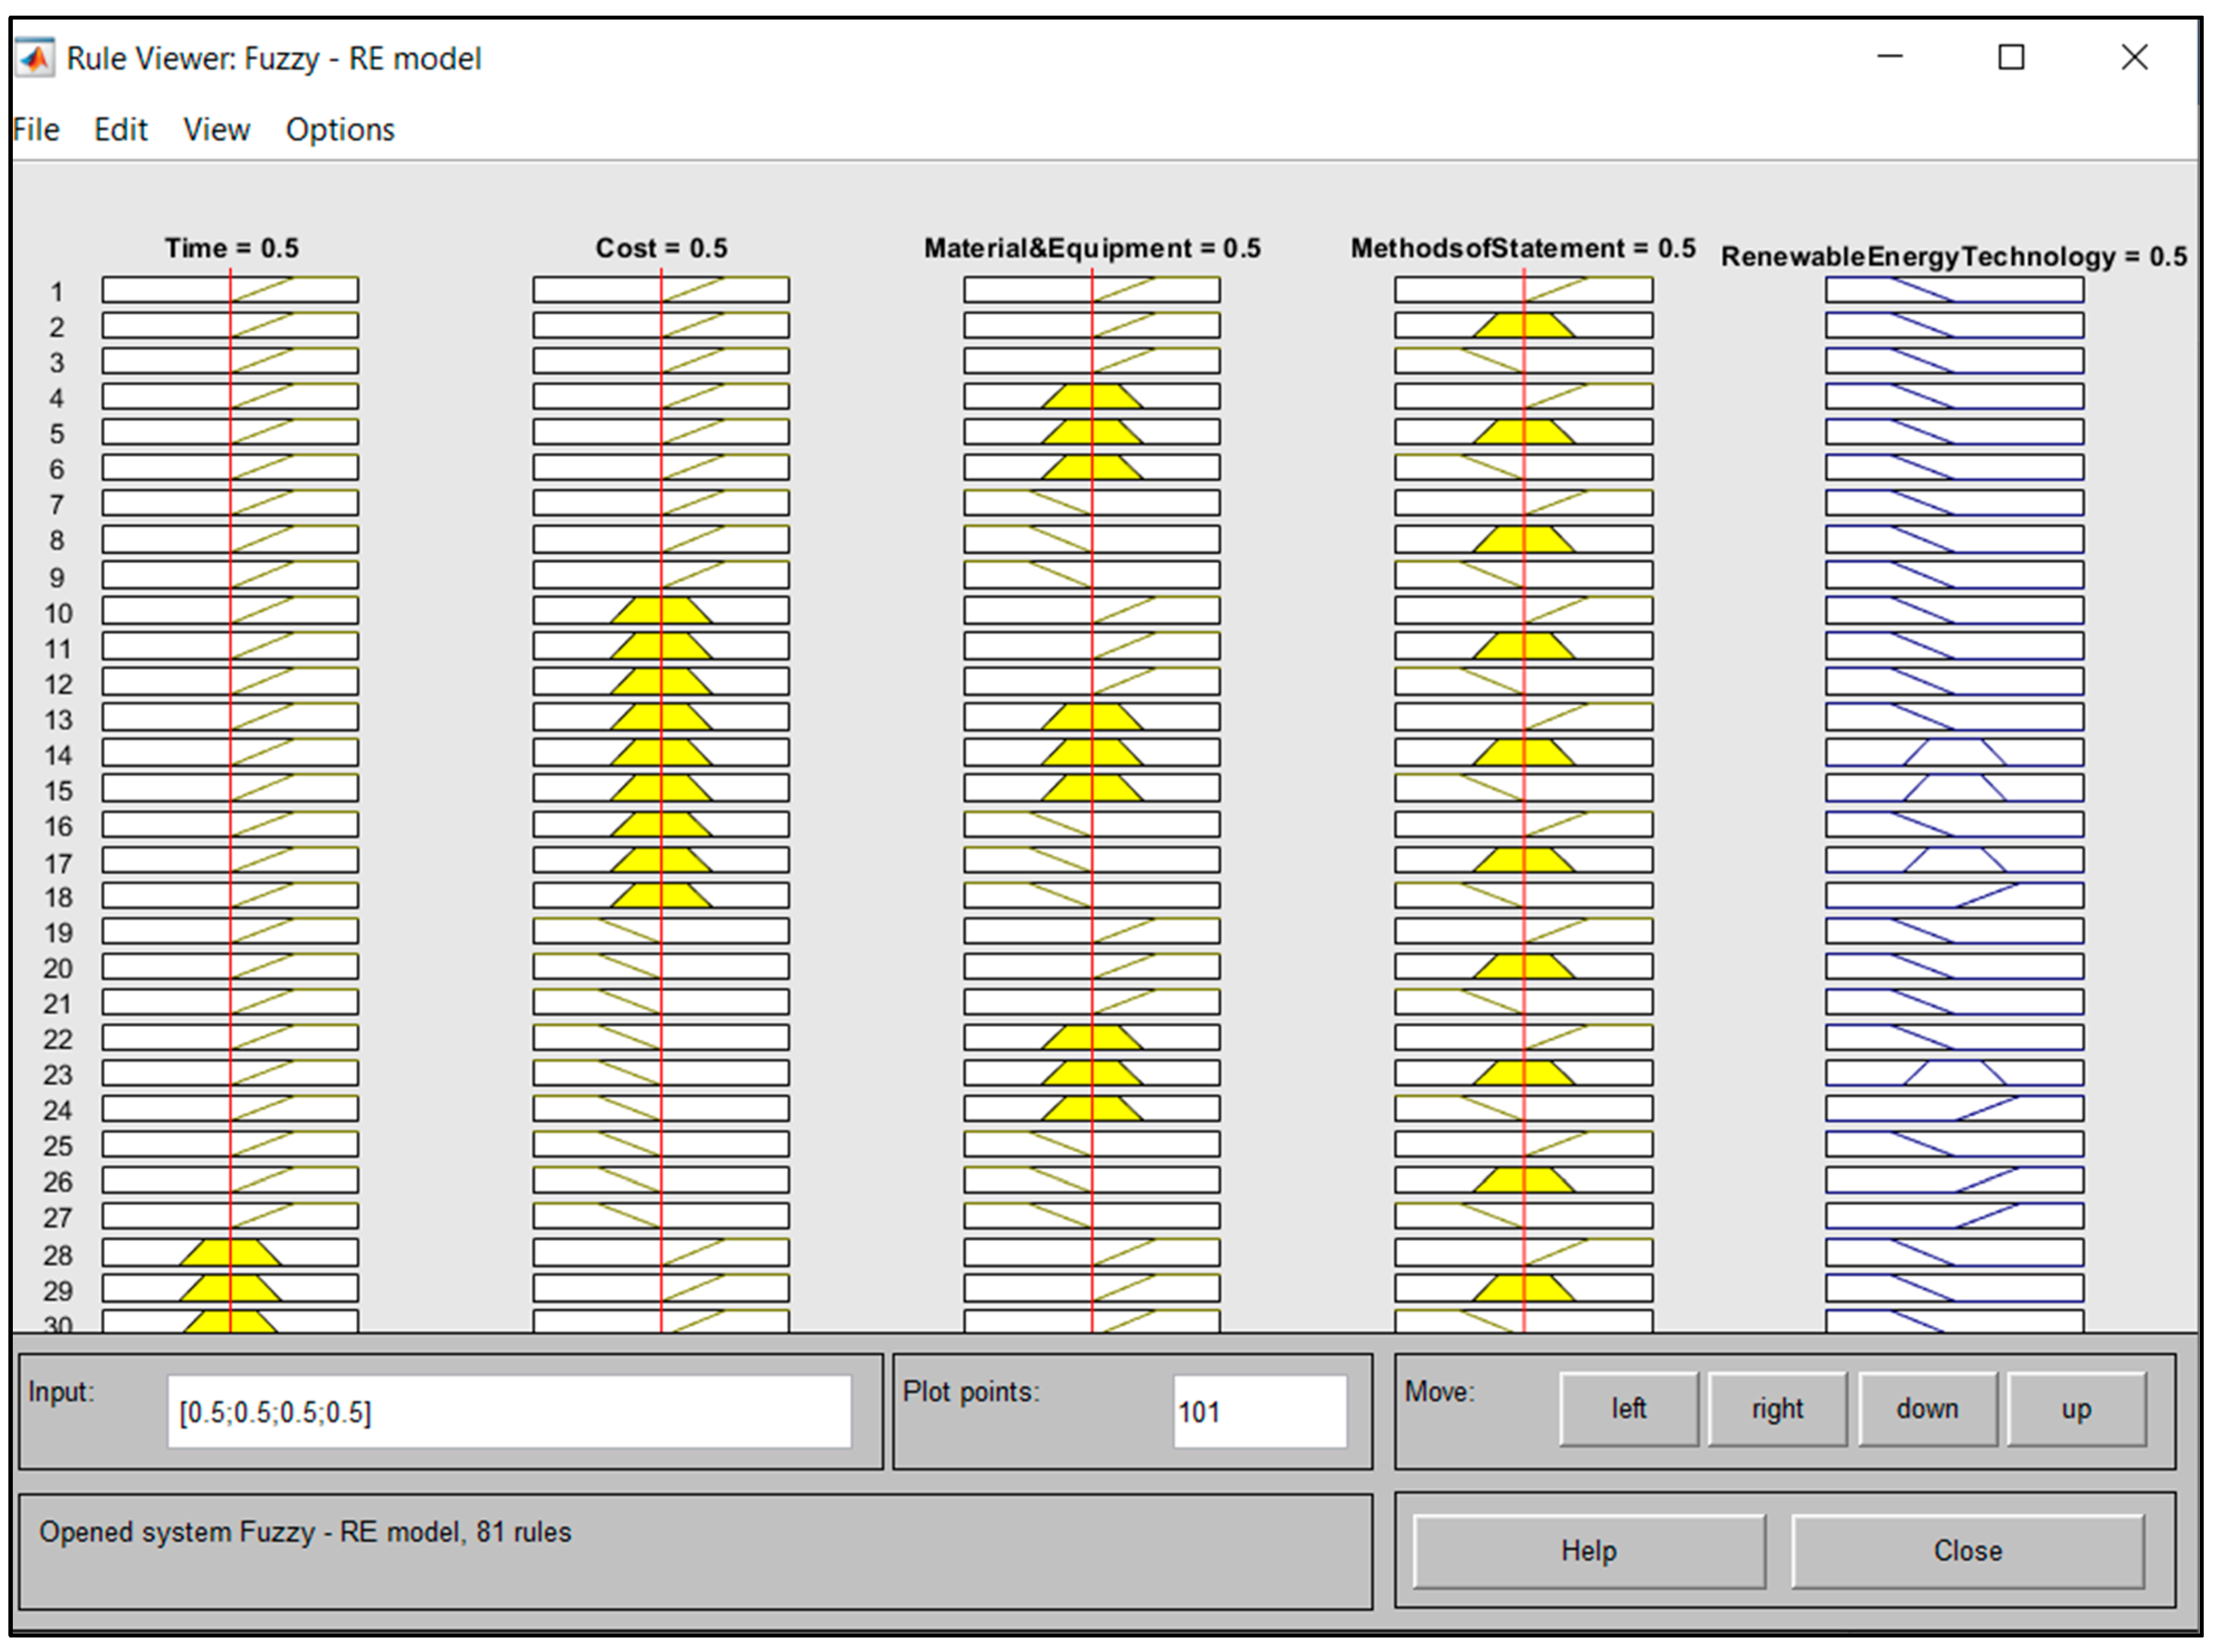Click the Help button
This screenshot has width=2216, height=1652.
[x=1589, y=1551]
